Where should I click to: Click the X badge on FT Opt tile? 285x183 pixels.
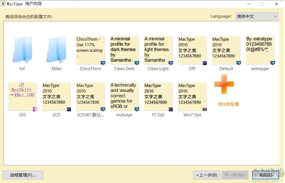(x=171, y=109)
